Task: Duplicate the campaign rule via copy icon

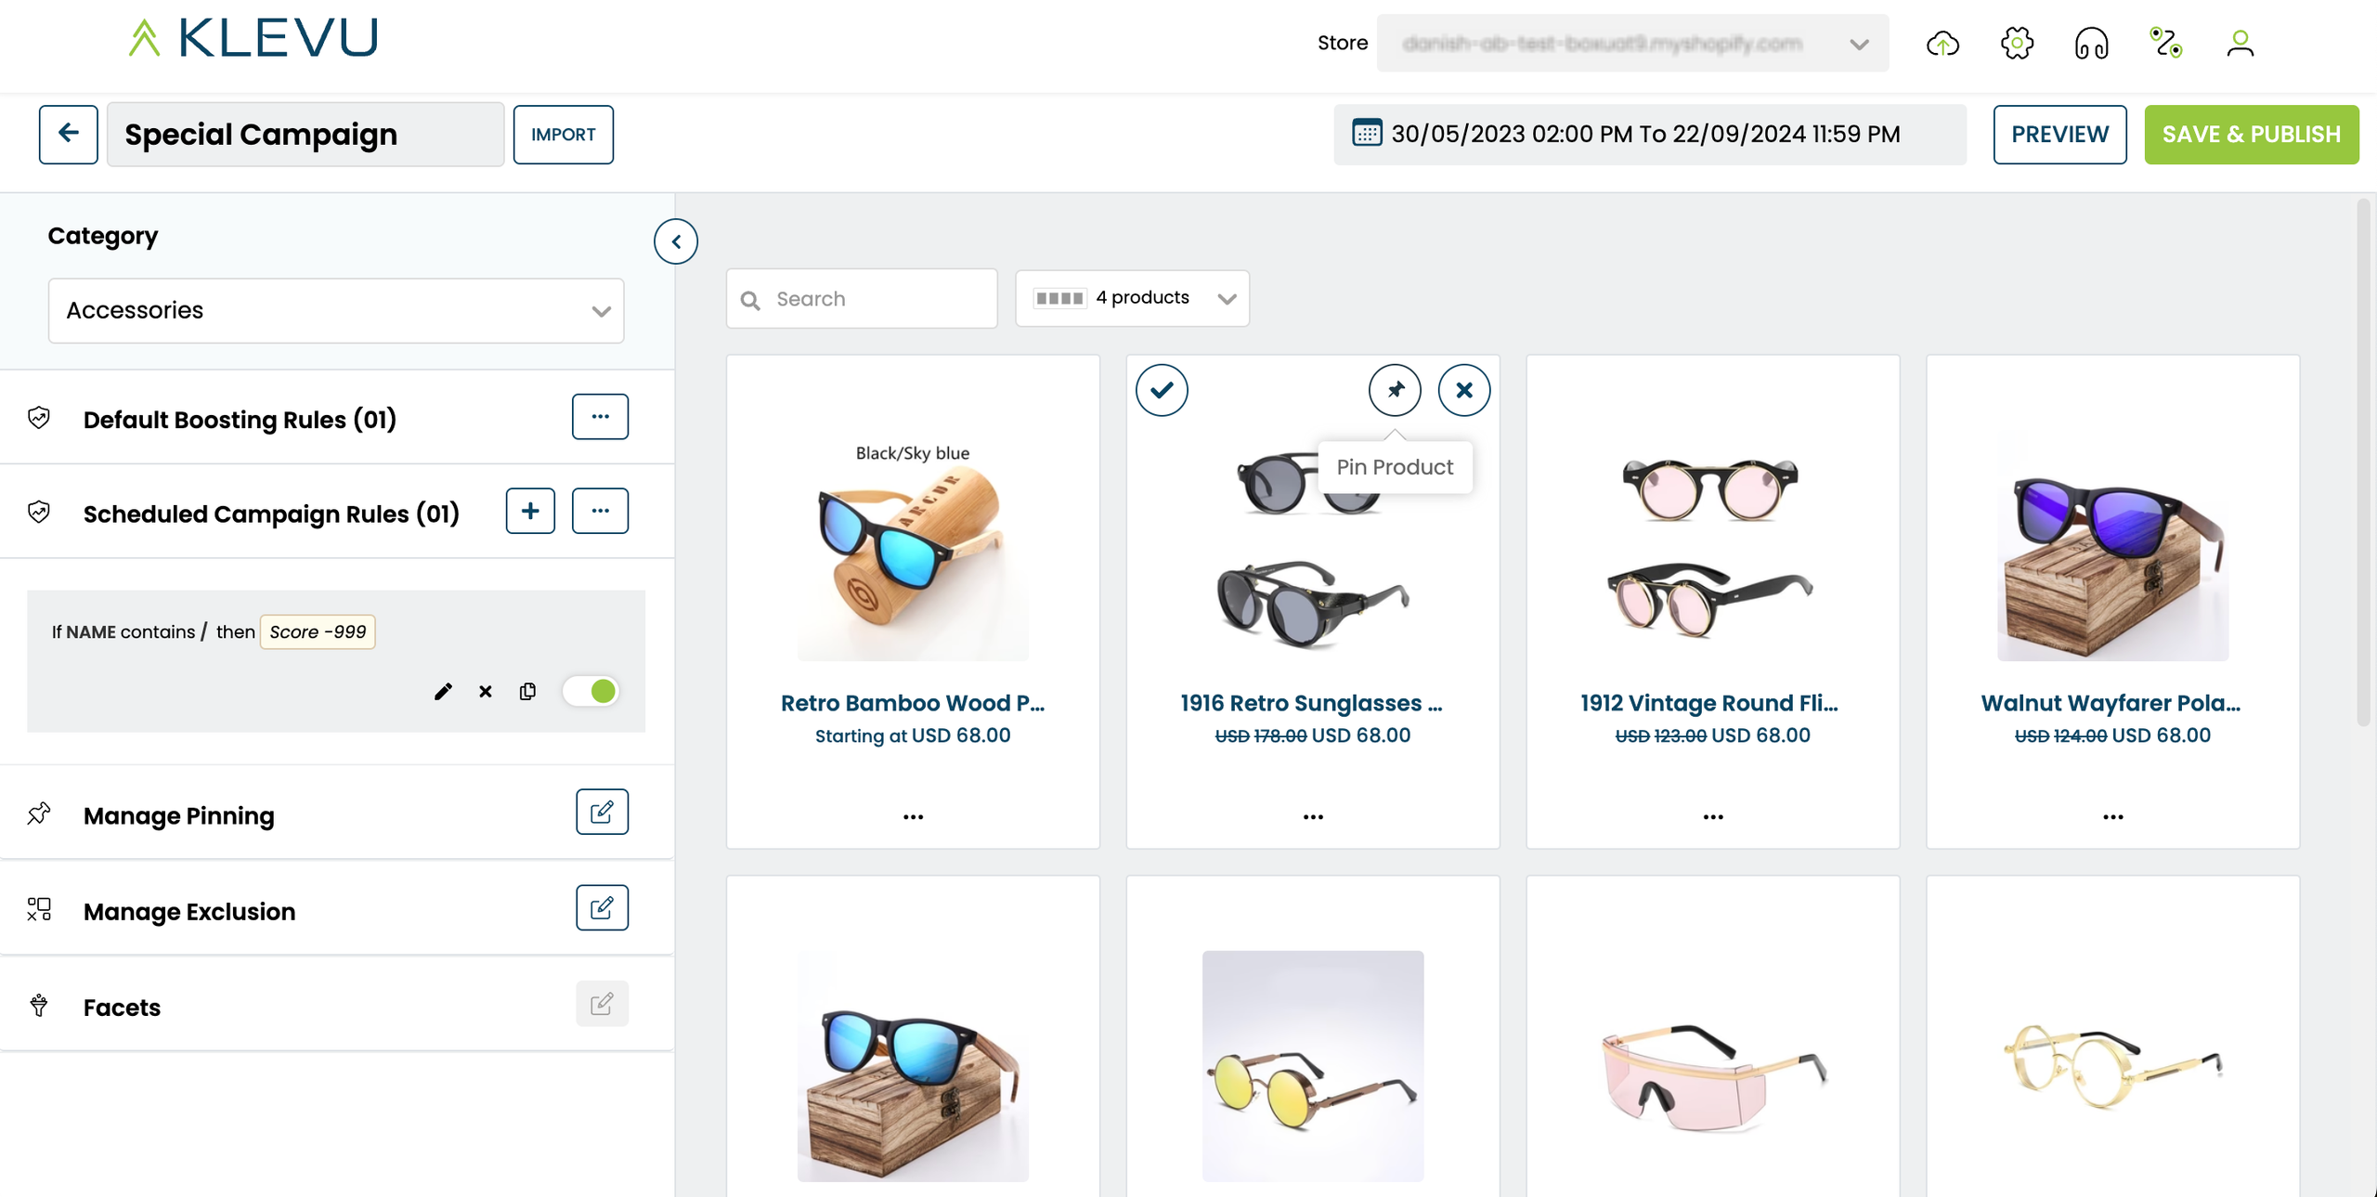Action: 527,692
